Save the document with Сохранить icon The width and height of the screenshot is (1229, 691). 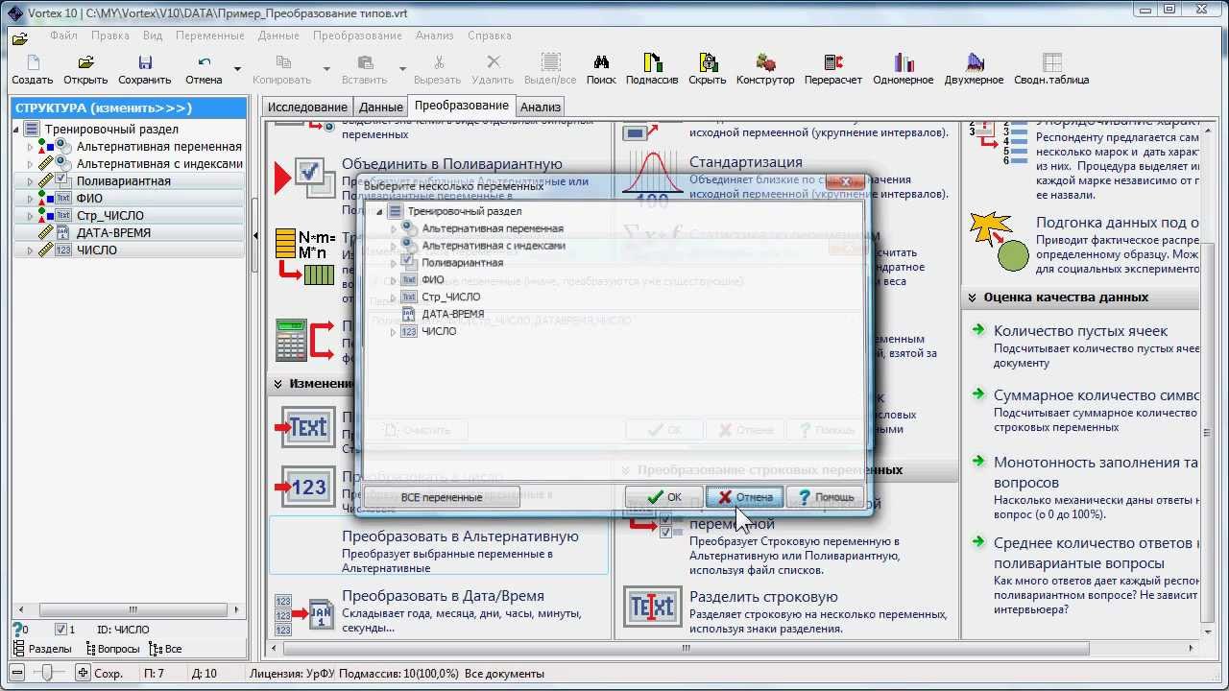(145, 69)
